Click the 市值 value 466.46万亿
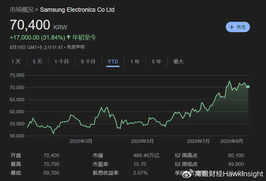Image resolution: width=266 pixels, height=181 pixels. (146, 156)
